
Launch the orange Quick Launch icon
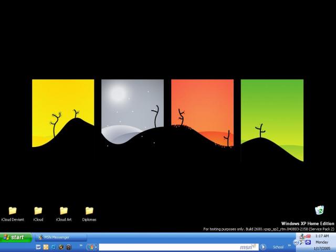pos(46,247)
